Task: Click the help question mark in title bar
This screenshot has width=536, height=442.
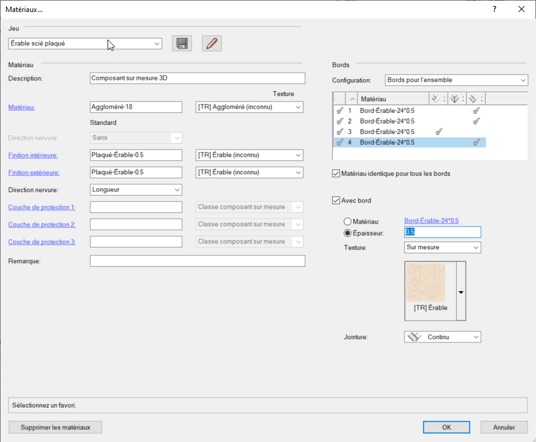Action: (494, 10)
